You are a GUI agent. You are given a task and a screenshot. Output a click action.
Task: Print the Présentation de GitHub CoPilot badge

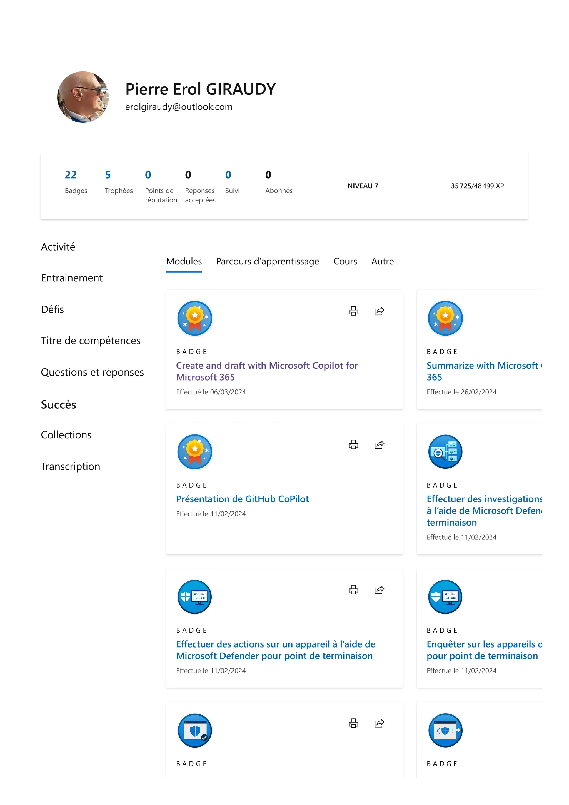click(x=353, y=444)
